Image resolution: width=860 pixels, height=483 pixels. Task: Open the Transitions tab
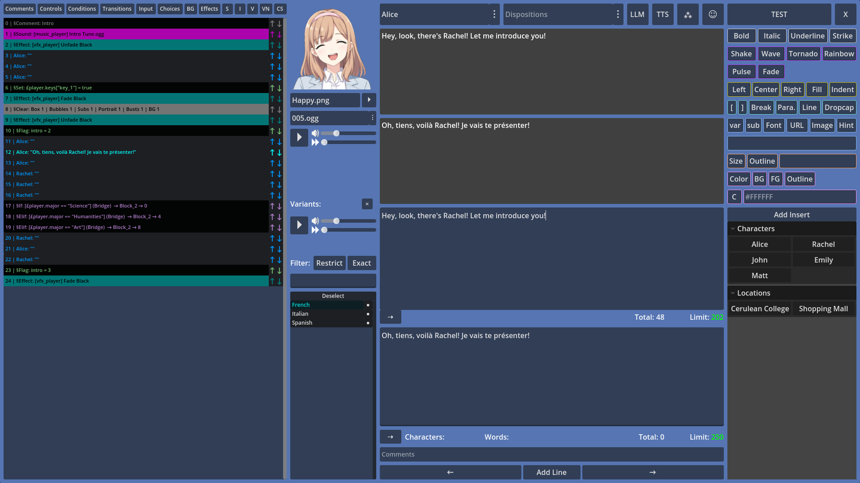116,9
